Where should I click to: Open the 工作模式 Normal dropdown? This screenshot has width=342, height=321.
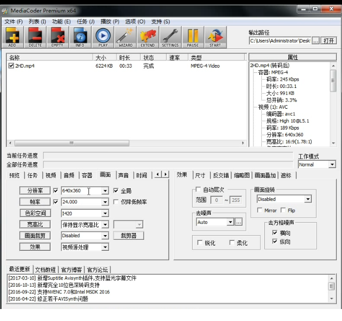click(x=332, y=164)
